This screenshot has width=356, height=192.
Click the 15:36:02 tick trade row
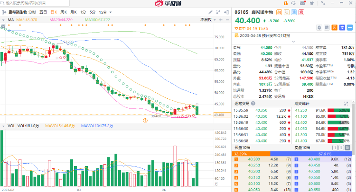tap(262, 116)
